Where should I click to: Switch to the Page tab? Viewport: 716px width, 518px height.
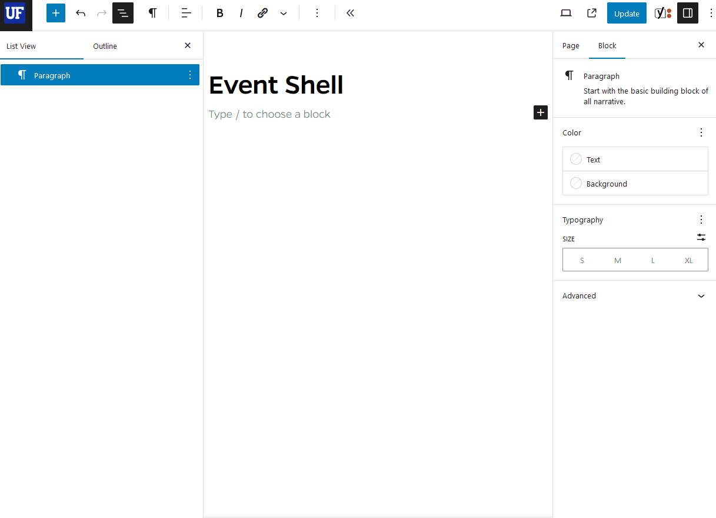[570, 45]
